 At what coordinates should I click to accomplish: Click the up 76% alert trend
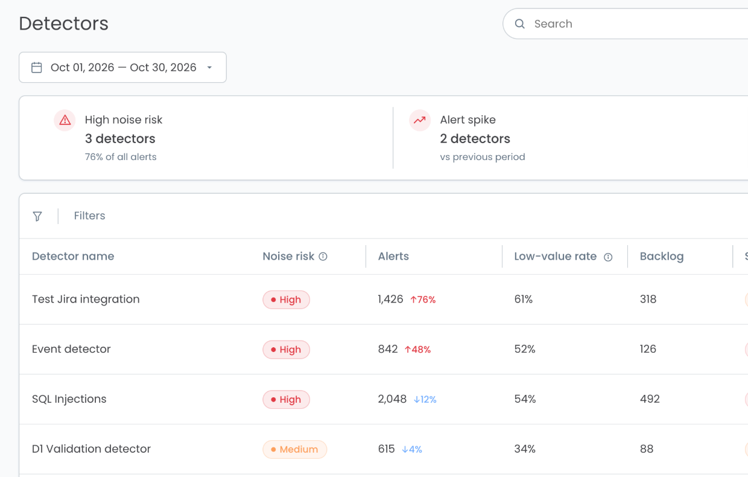[x=423, y=299]
